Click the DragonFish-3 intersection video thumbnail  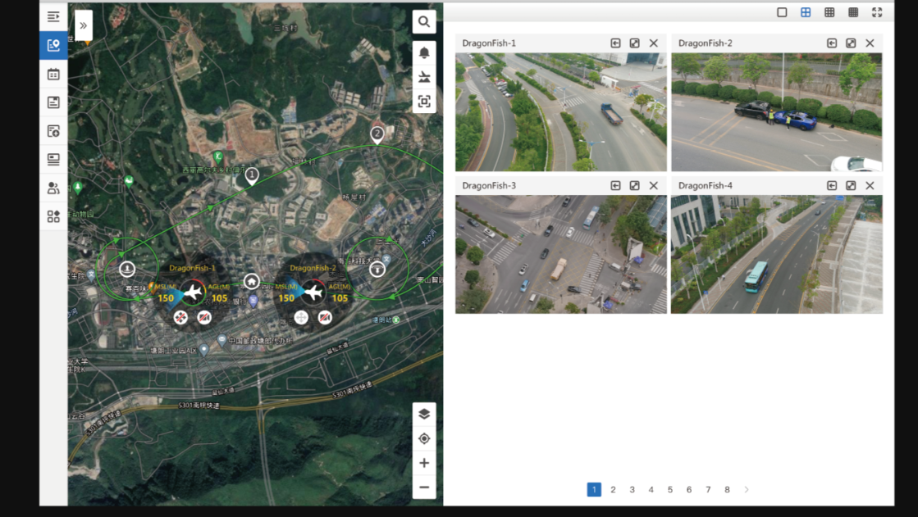tap(561, 254)
